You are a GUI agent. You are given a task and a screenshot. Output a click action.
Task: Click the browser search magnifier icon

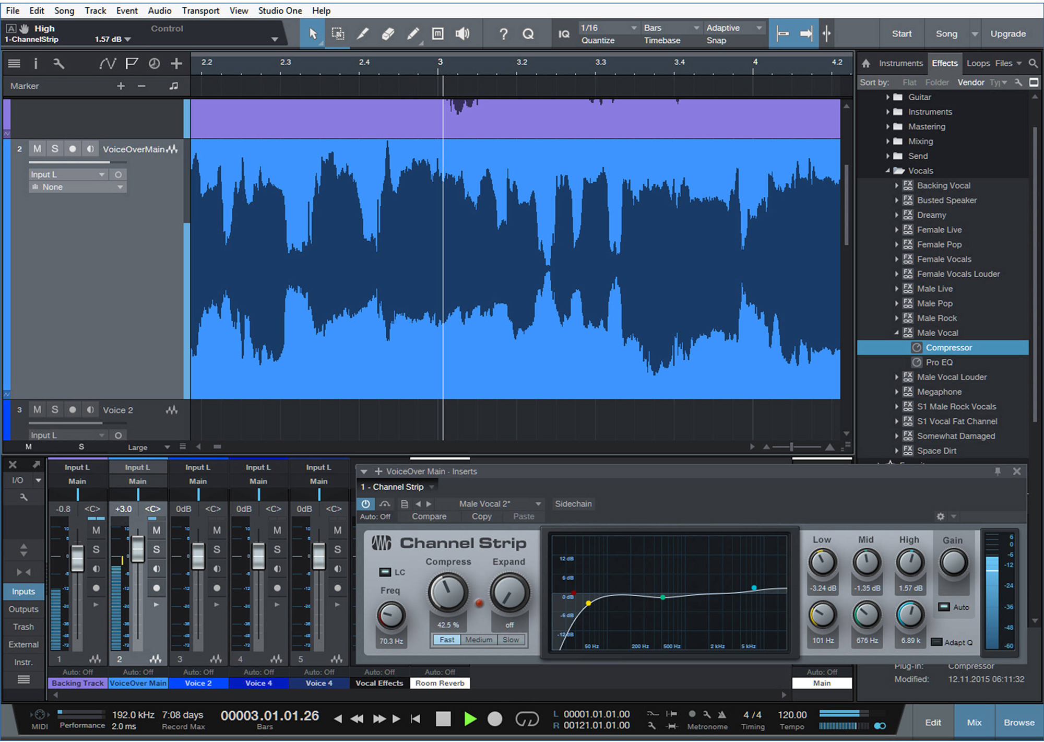point(1033,63)
